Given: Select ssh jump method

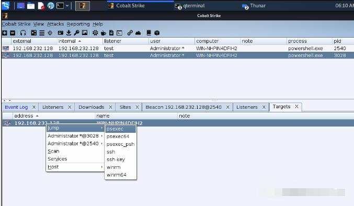Looking at the screenshot, I should point(121,152).
